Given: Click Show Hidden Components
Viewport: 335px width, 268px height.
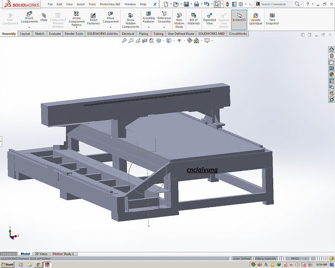Looking at the screenshot, I should coord(131,21).
